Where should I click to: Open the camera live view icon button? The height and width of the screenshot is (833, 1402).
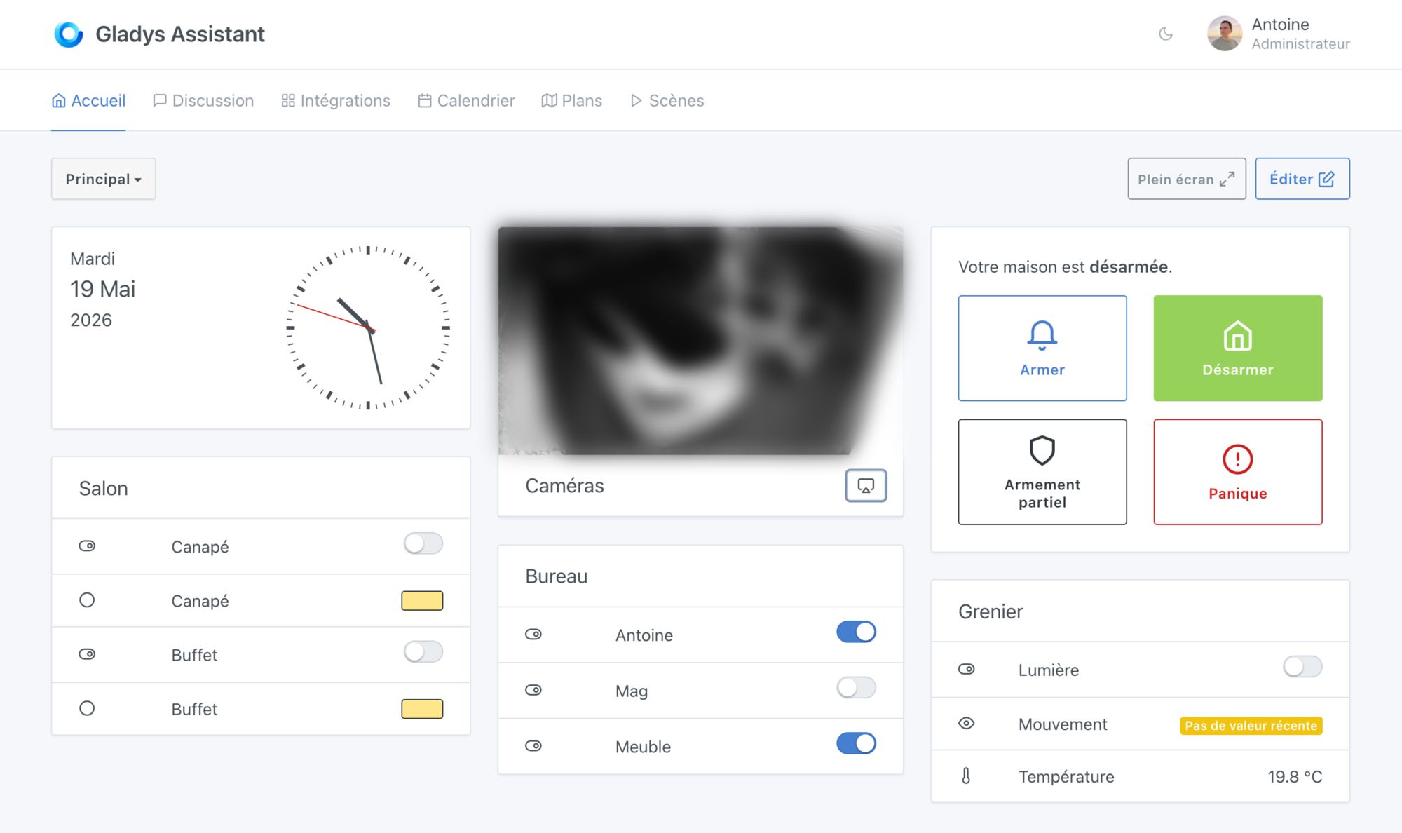[866, 485]
